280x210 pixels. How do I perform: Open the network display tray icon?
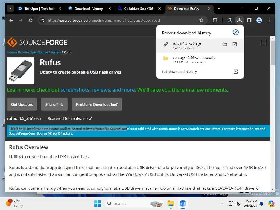point(231,203)
